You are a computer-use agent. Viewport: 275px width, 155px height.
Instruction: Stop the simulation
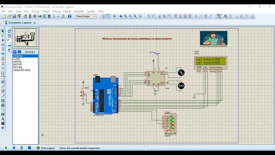coord(30,148)
